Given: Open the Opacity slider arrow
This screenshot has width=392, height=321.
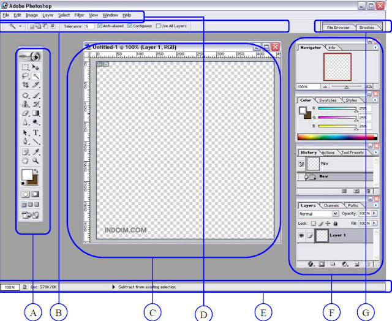Looking at the screenshot, I should [x=374, y=213].
